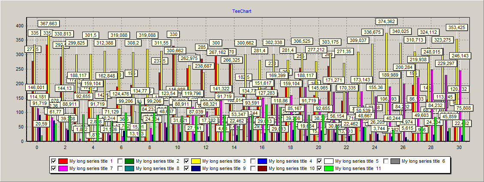The width and height of the screenshot is (484, 182).
Task: Click the teal swatch of series 8
Action: click(129, 168)
